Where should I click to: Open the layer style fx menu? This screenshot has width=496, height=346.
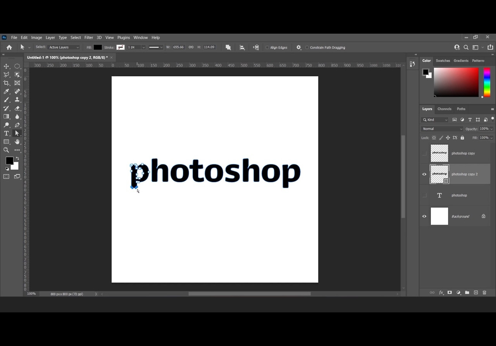click(441, 293)
